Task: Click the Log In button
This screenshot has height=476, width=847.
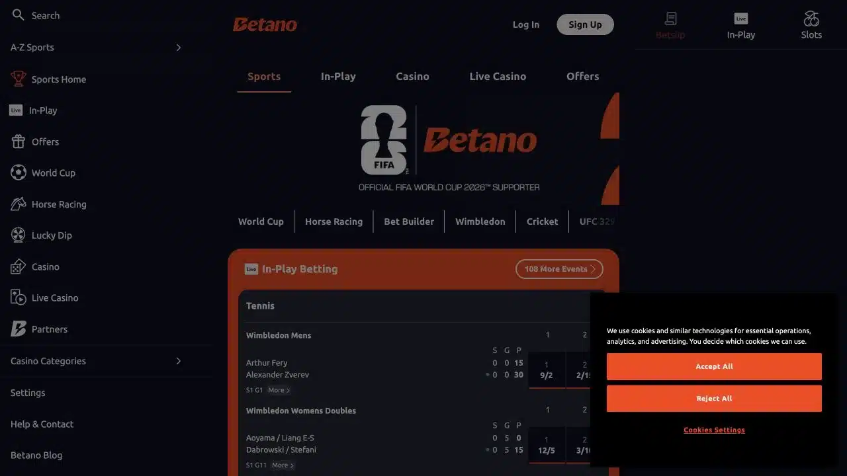Action: pos(526,24)
